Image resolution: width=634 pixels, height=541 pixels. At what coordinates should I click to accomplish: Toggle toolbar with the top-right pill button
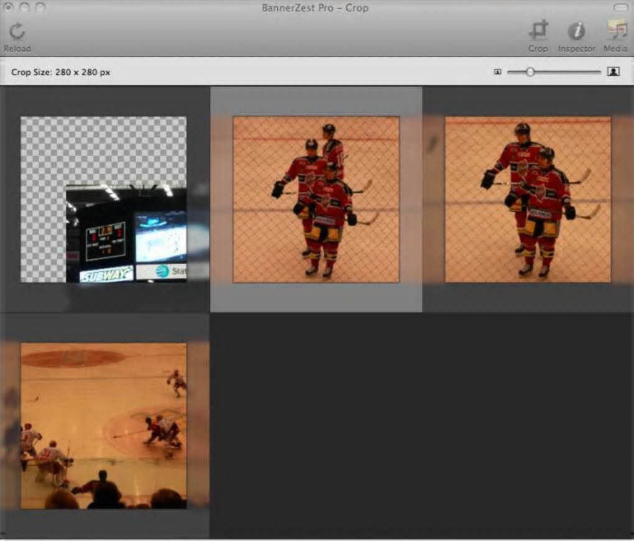[x=620, y=7]
